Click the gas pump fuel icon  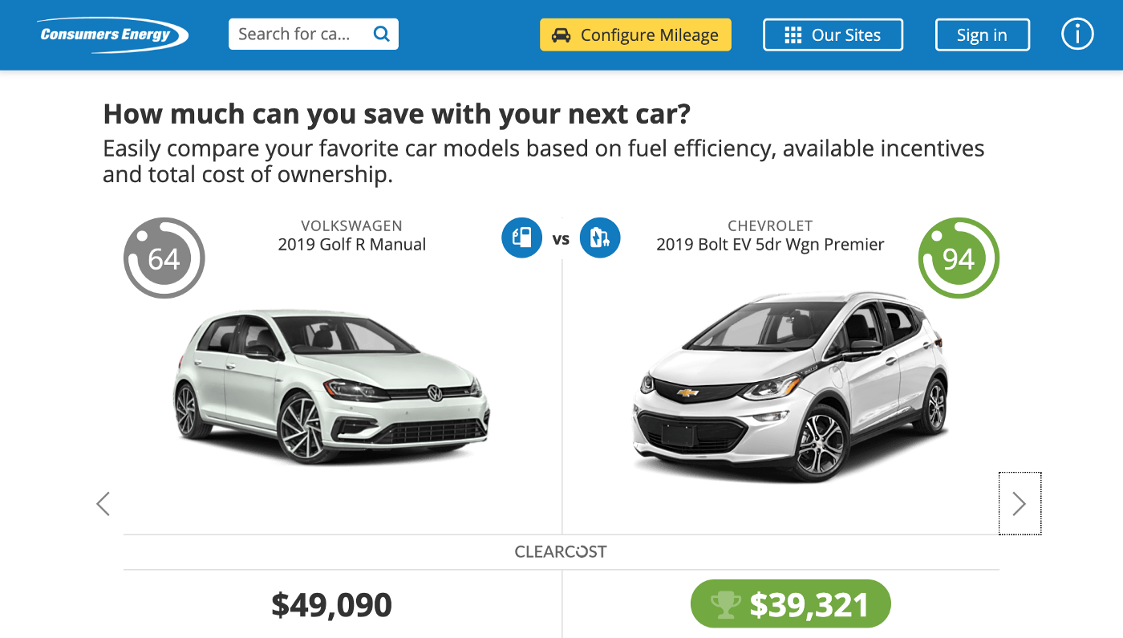(522, 238)
